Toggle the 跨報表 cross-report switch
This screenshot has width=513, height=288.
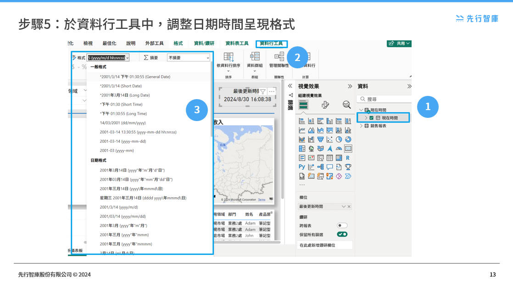(x=342, y=226)
